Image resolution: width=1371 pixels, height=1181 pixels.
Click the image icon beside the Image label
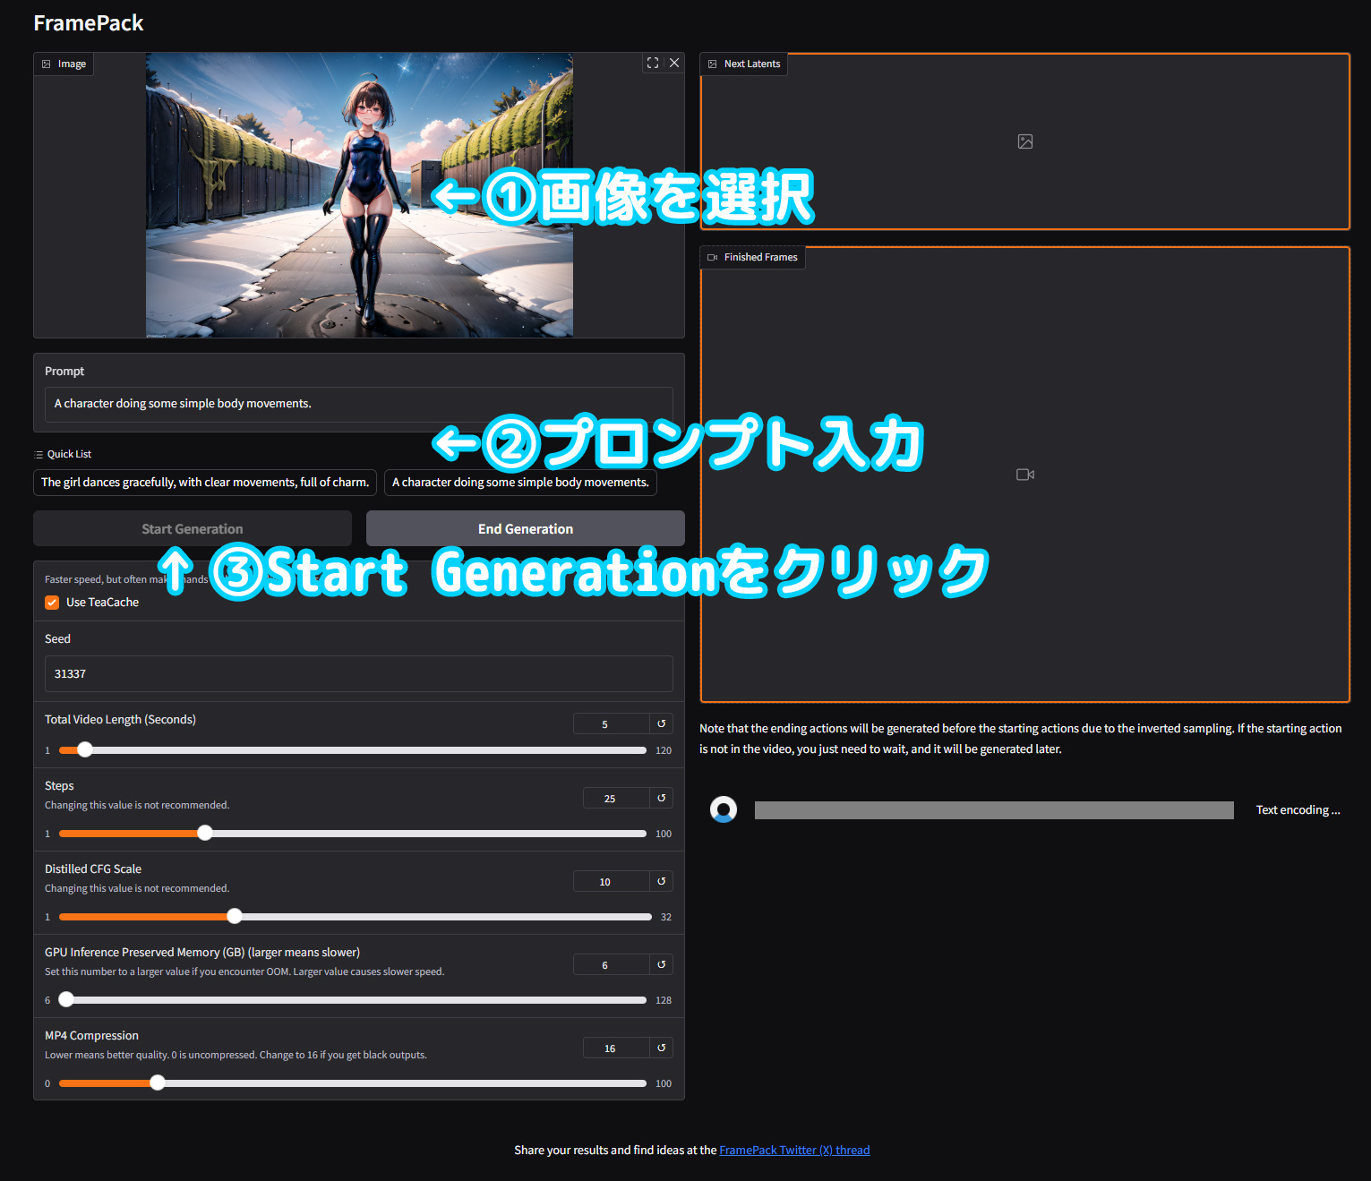47,63
